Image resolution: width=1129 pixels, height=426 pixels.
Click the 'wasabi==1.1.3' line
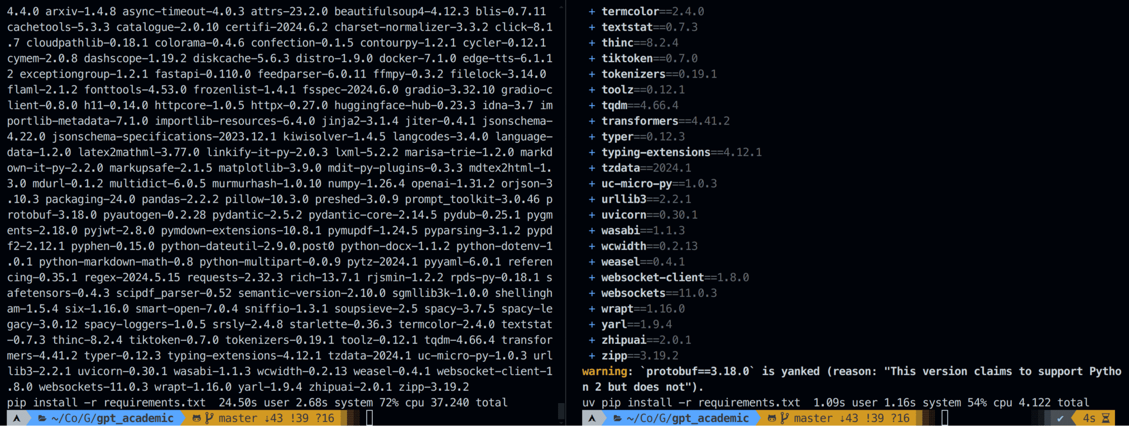[x=637, y=230]
